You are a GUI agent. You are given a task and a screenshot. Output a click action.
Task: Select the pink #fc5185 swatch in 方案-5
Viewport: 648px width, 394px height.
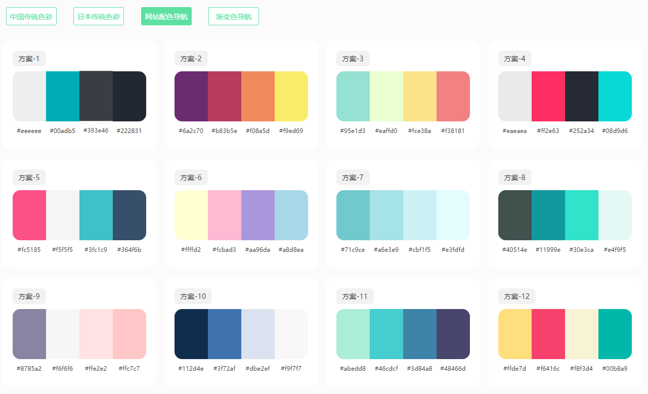29,215
